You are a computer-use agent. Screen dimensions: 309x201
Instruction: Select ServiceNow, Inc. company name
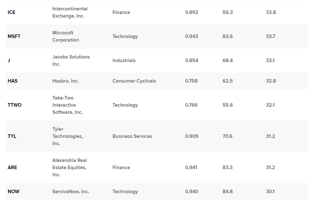tap(71, 192)
